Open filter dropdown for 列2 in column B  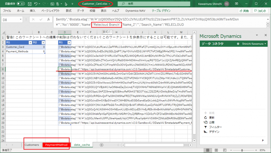pyautogui.click(x=43, y=43)
